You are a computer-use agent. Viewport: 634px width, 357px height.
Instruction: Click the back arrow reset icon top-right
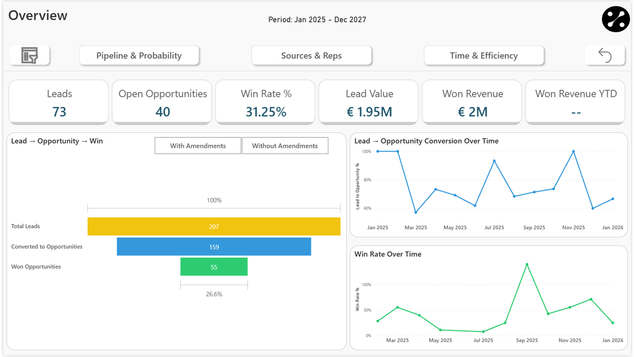click(605, 55)
